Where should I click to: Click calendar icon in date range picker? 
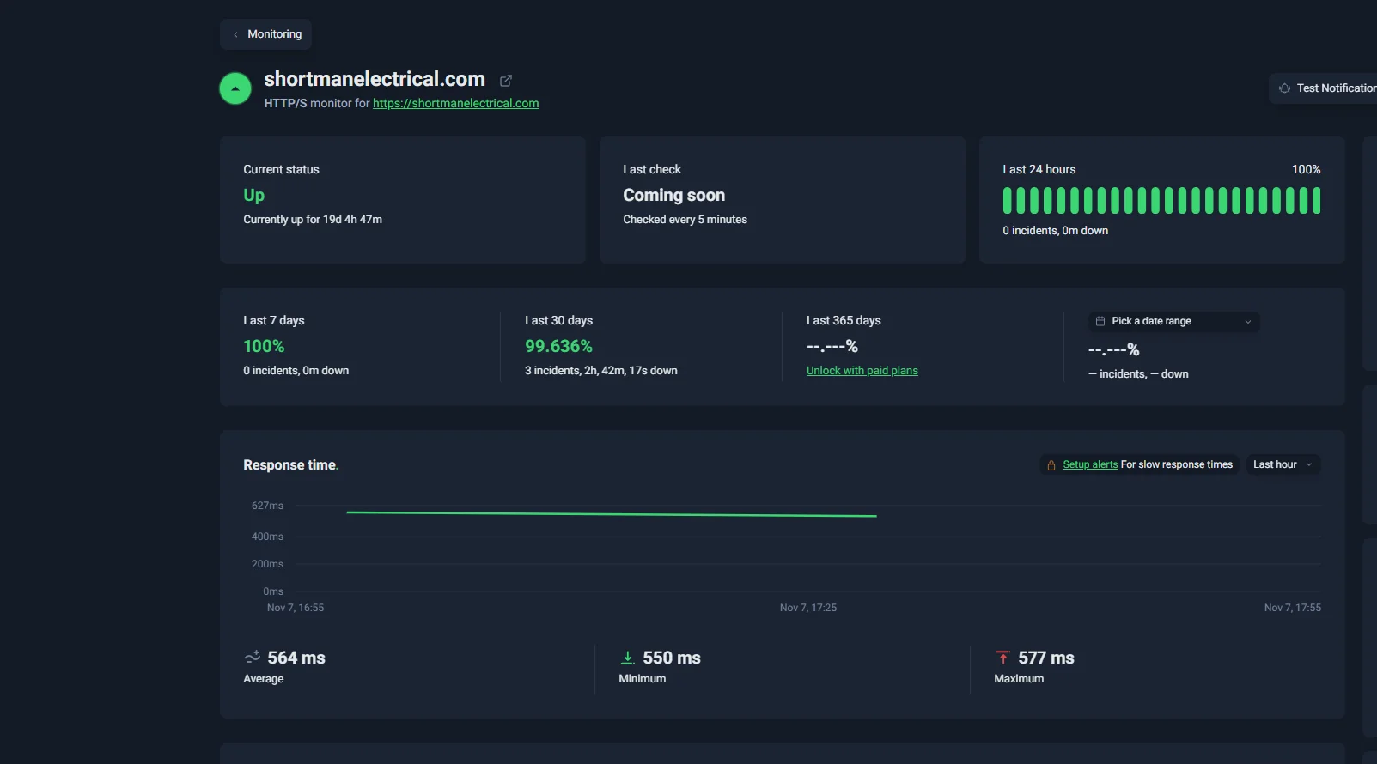pyautogui.click(x=1100, y=321)
